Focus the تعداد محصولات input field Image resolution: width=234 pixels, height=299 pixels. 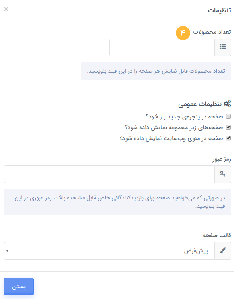[162, 47]
